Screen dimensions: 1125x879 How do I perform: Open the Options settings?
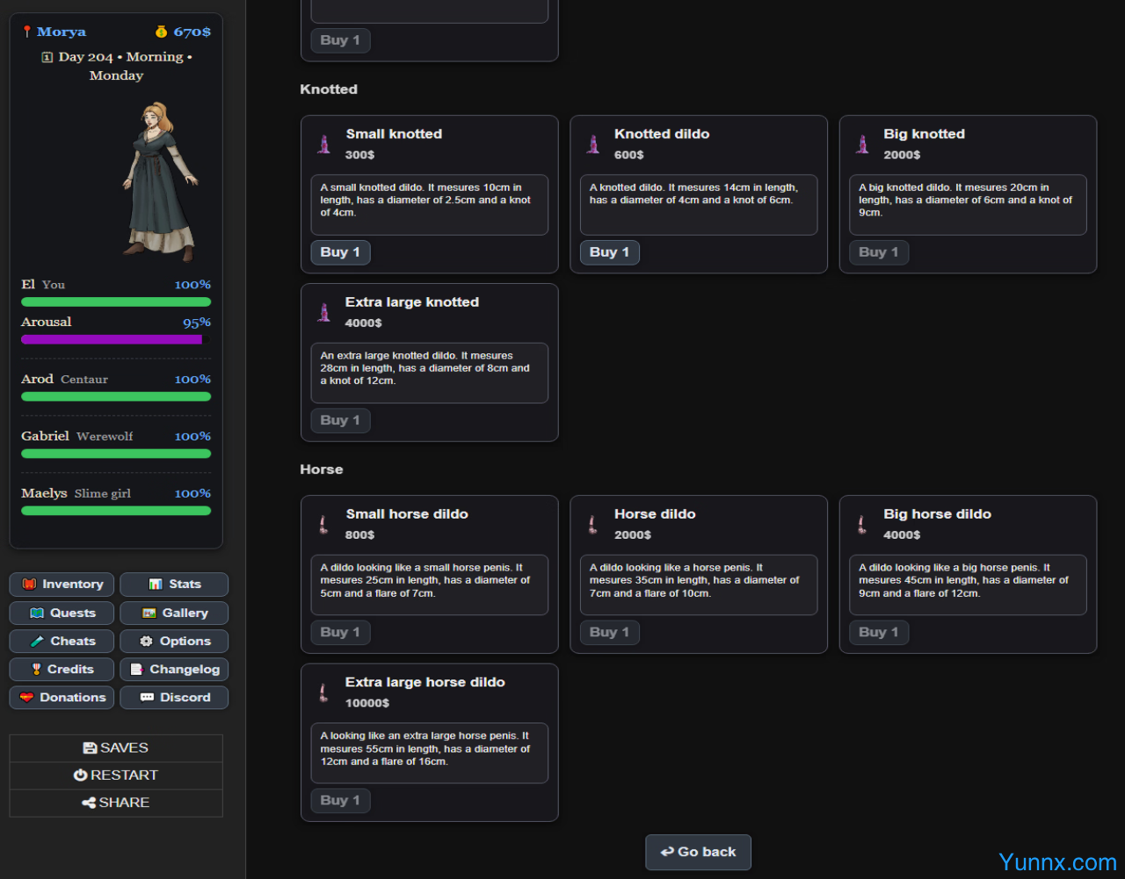[174, 641]
